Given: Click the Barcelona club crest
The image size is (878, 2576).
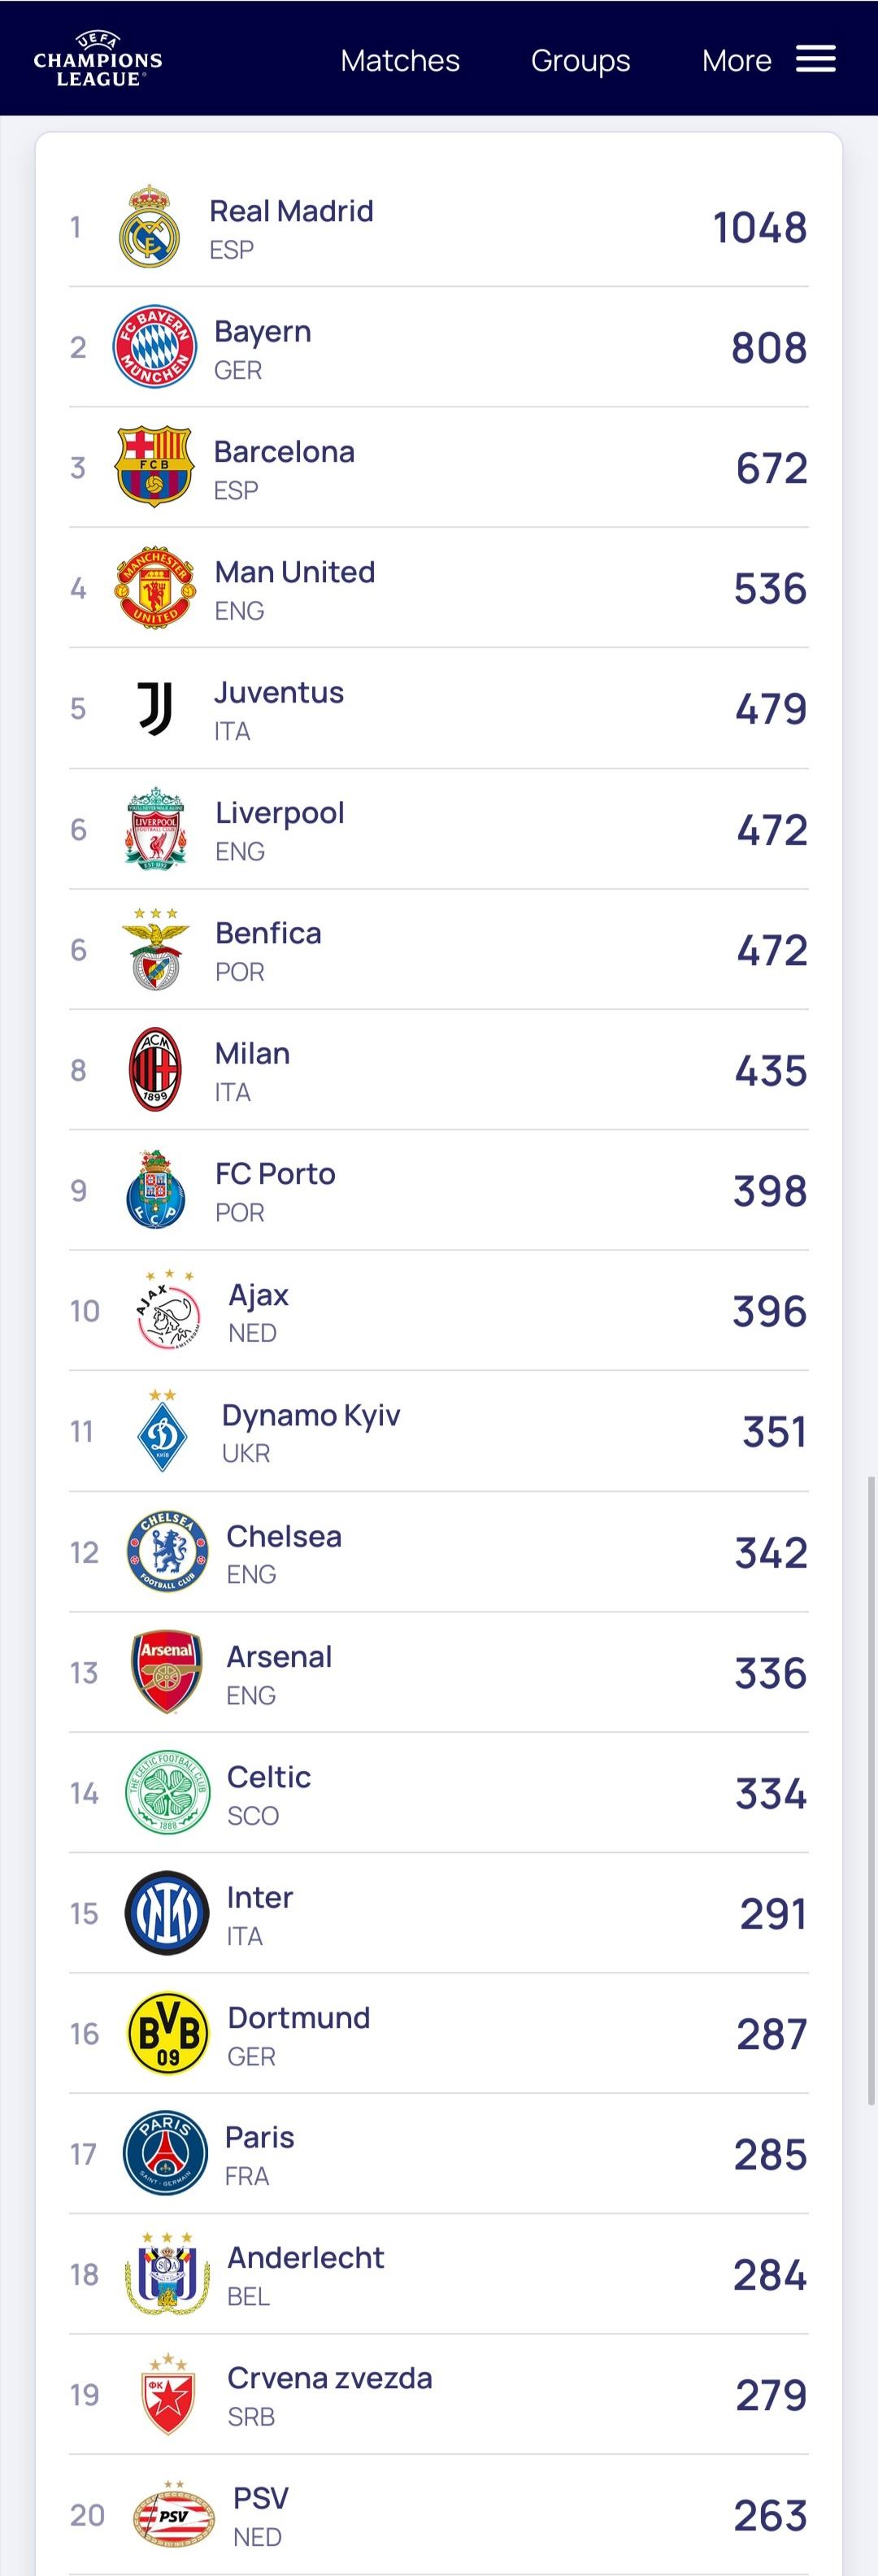Looking at the screenshot, I should coord(154,467).
